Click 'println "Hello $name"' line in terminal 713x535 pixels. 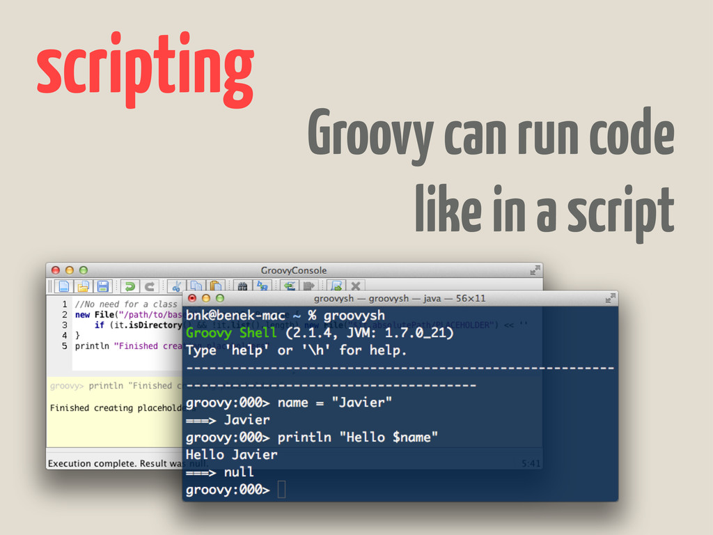pos(357,437)
